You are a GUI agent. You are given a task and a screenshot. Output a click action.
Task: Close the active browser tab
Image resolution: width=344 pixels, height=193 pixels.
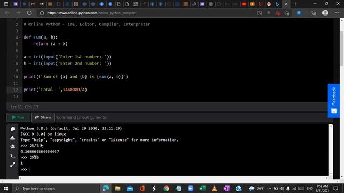click(x=286, y=4)
